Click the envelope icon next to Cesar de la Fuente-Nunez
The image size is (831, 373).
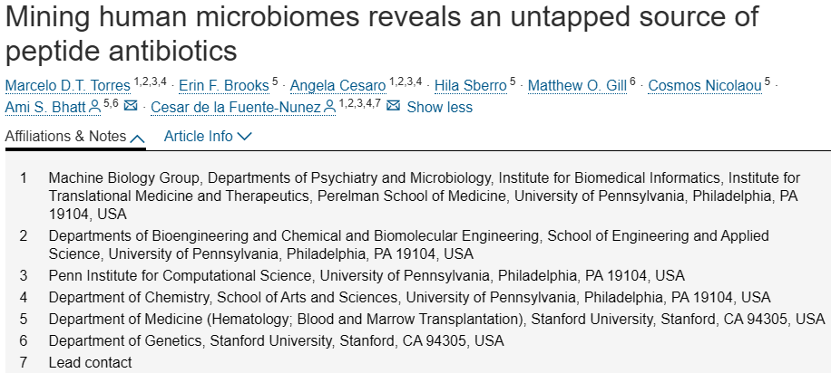point(393,106)
